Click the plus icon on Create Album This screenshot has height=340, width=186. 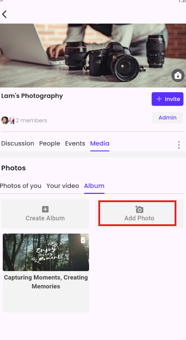pos(45,209)
